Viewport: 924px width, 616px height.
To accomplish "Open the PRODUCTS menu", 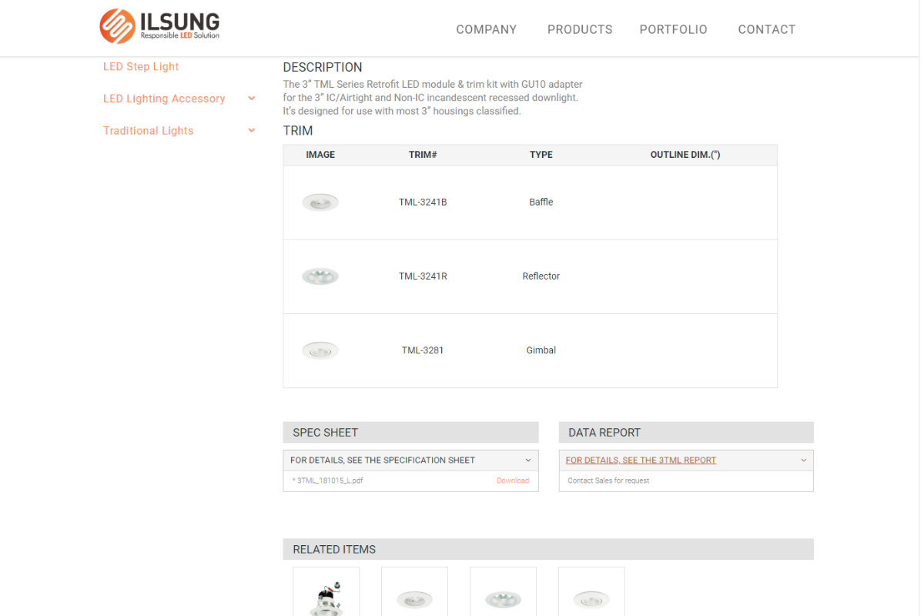I will point(580,29).
